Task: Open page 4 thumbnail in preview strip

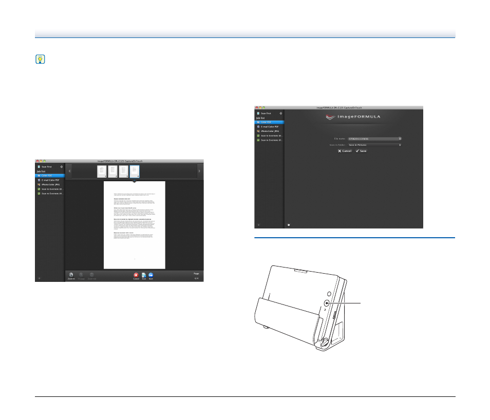Action: click(x=135, y=171)
